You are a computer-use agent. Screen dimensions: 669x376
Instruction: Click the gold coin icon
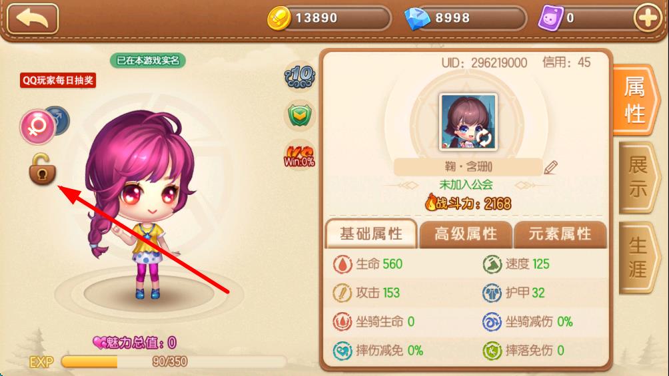tap(279, 19)
